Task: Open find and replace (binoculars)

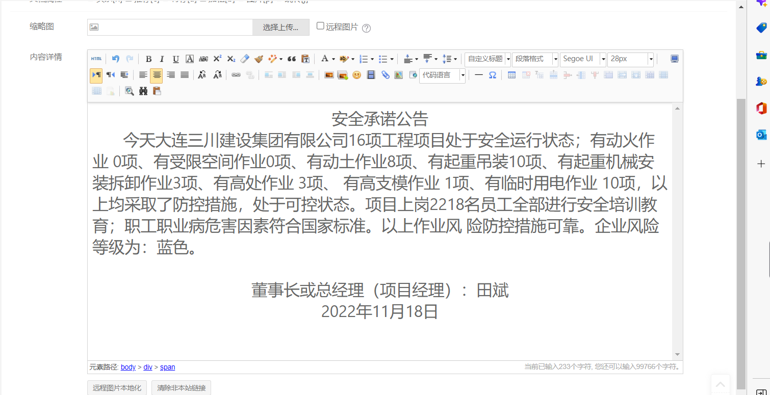Action: 143,91
